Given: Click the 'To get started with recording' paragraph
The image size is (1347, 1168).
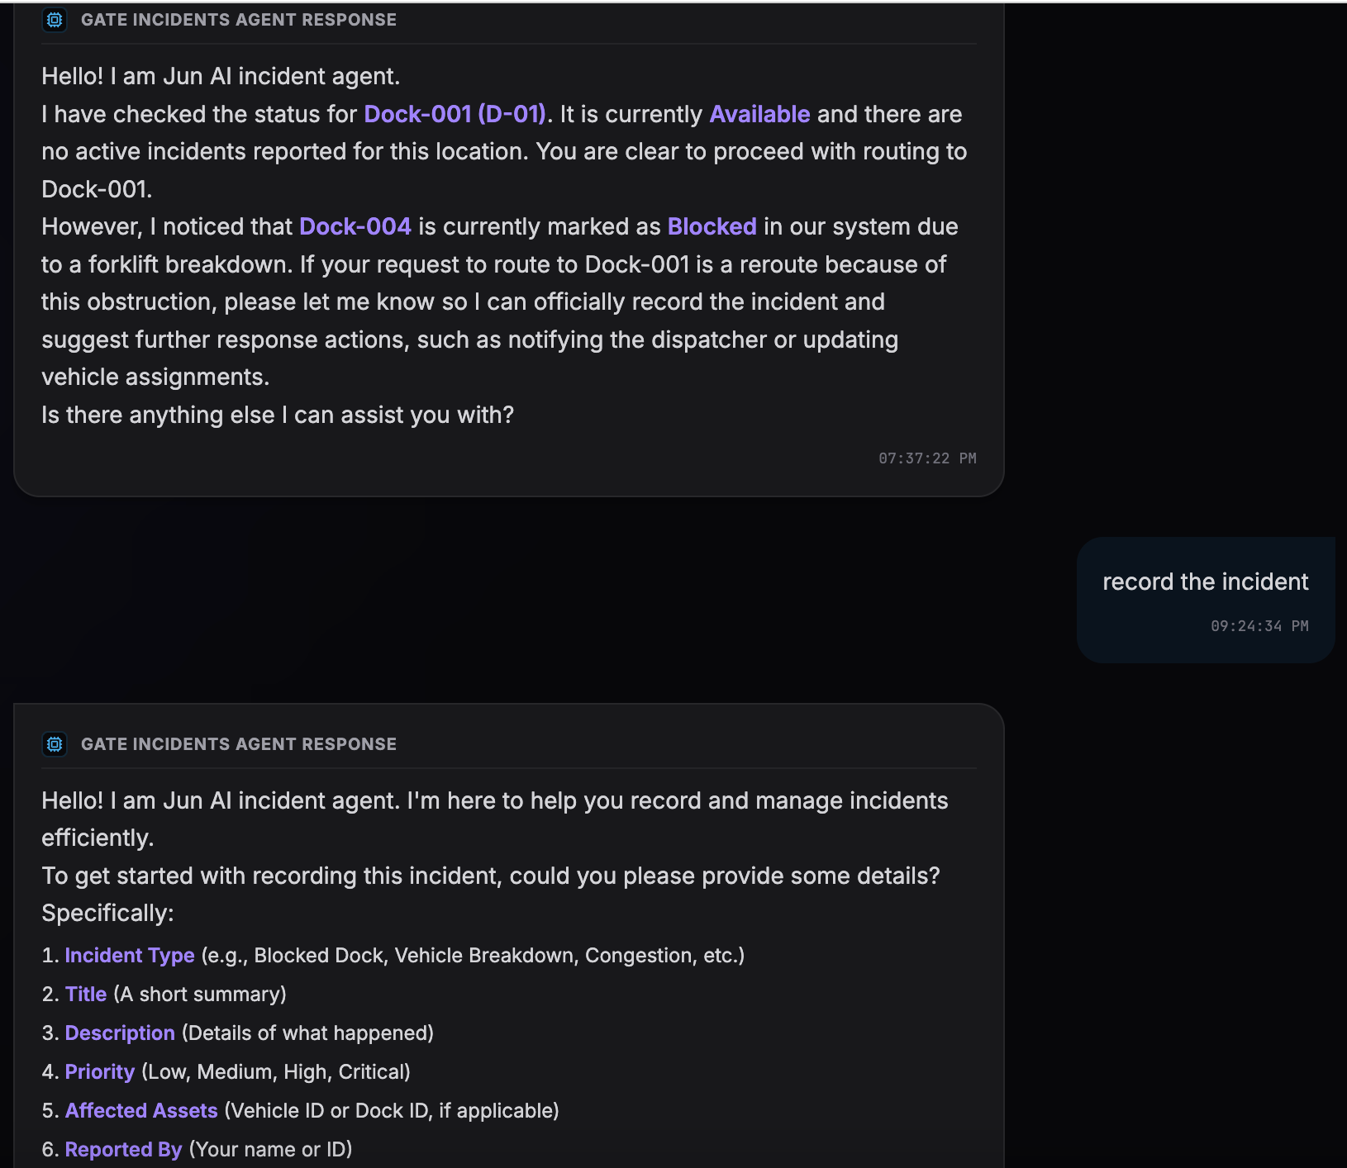Looking at the screenshot, I should [491, 895].
